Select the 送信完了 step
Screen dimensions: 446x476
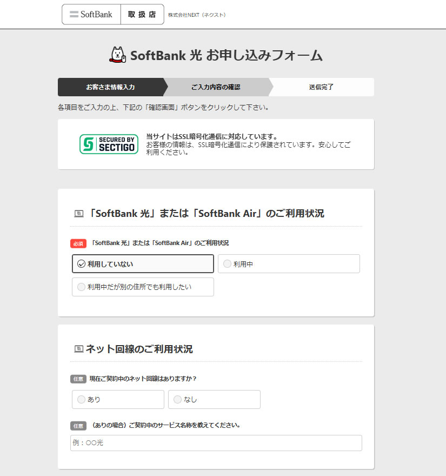click(x=321, y=87)
